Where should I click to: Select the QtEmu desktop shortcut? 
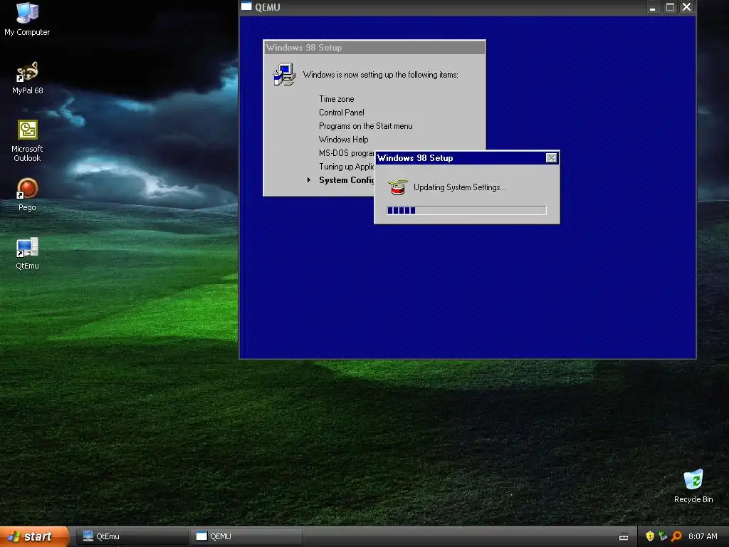click(x=27, y=254)
